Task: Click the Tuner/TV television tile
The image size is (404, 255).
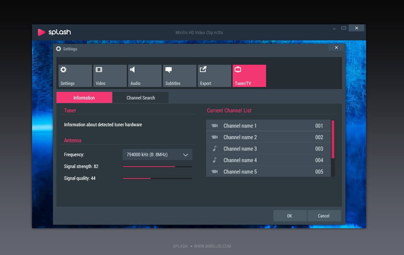Action: click(249, 76)
